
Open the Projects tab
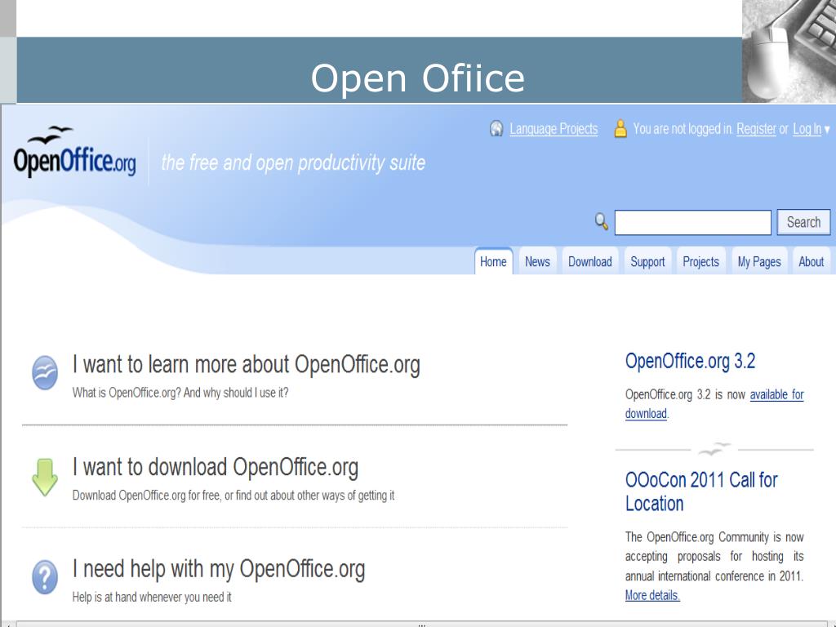pos(701,262)
